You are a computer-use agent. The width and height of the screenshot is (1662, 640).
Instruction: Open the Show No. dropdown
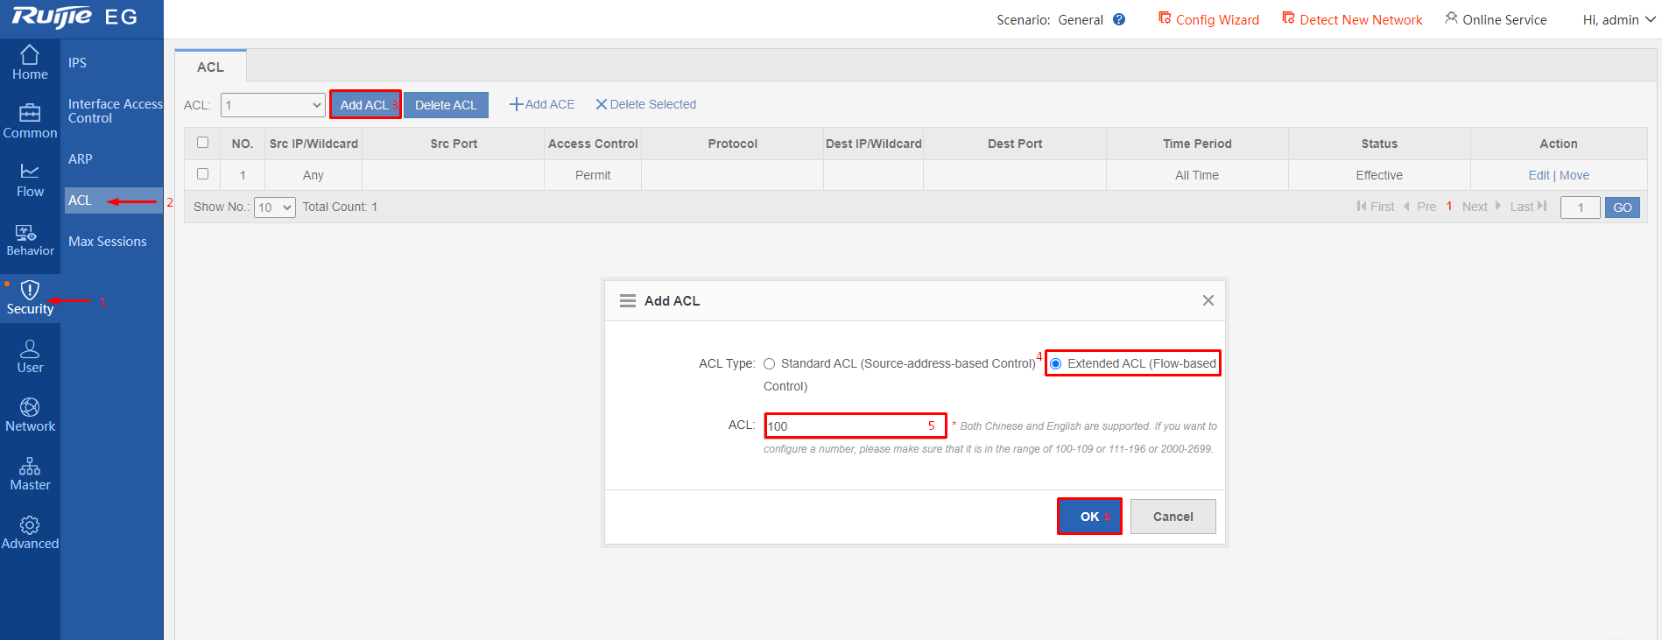[x=274, y=207]
